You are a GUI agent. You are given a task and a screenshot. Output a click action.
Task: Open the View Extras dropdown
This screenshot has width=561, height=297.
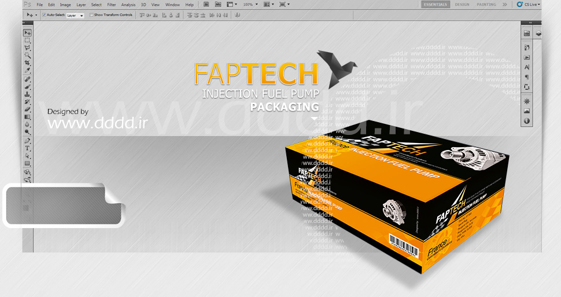coord(232,5)
